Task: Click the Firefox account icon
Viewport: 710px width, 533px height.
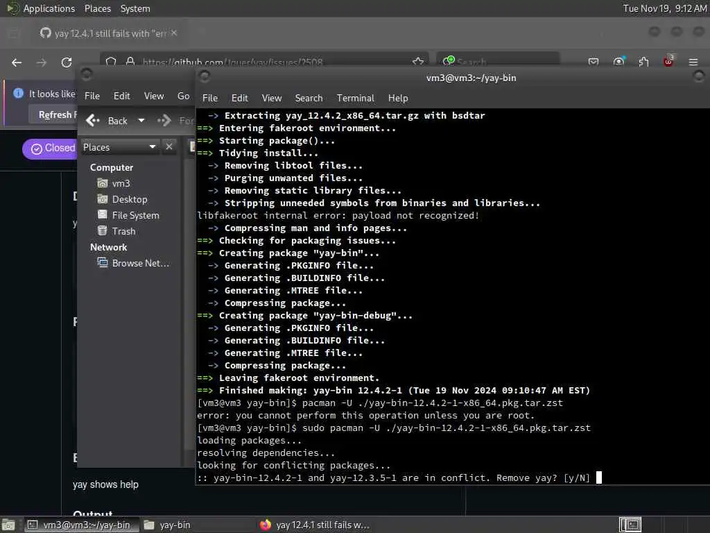Action: (619, 62)
